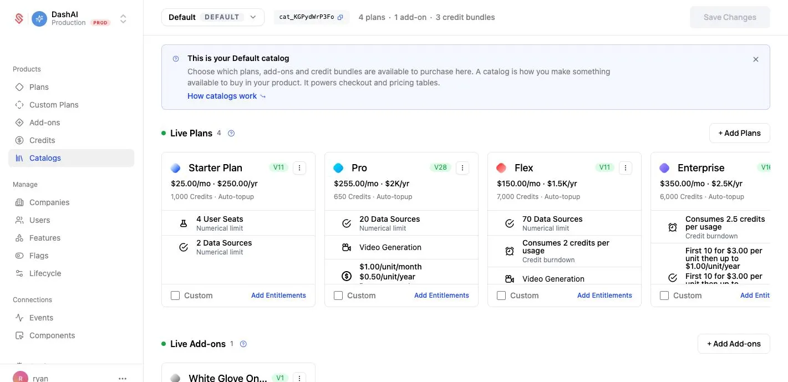788x382 pixels.
Task: Click the Features icon in sidebar
Action: (x=19, y=238)
